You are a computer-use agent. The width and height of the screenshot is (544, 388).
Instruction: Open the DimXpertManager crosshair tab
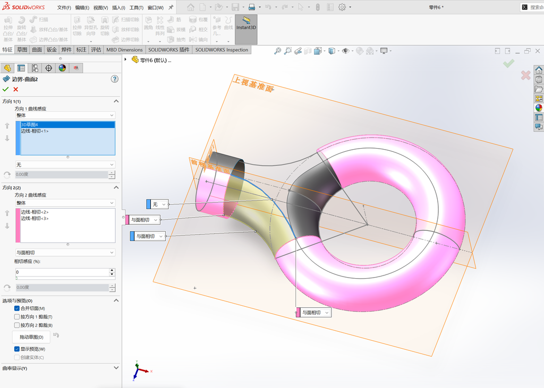[x=48, y=68]
